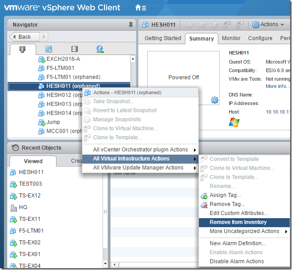The image size is (292, 270).
Task: Choose Assign Tag from the submenu
Action: [225, 195]
